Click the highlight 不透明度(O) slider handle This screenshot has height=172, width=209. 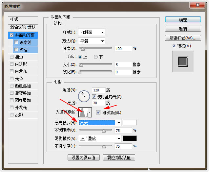coord(104,131)
